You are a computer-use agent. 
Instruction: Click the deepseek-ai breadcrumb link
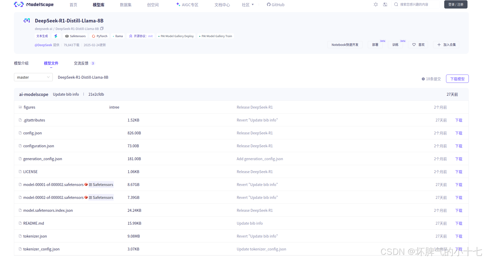click(43, 29)
